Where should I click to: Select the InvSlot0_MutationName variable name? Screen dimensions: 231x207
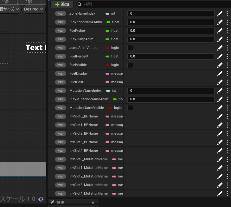point(88,159)
